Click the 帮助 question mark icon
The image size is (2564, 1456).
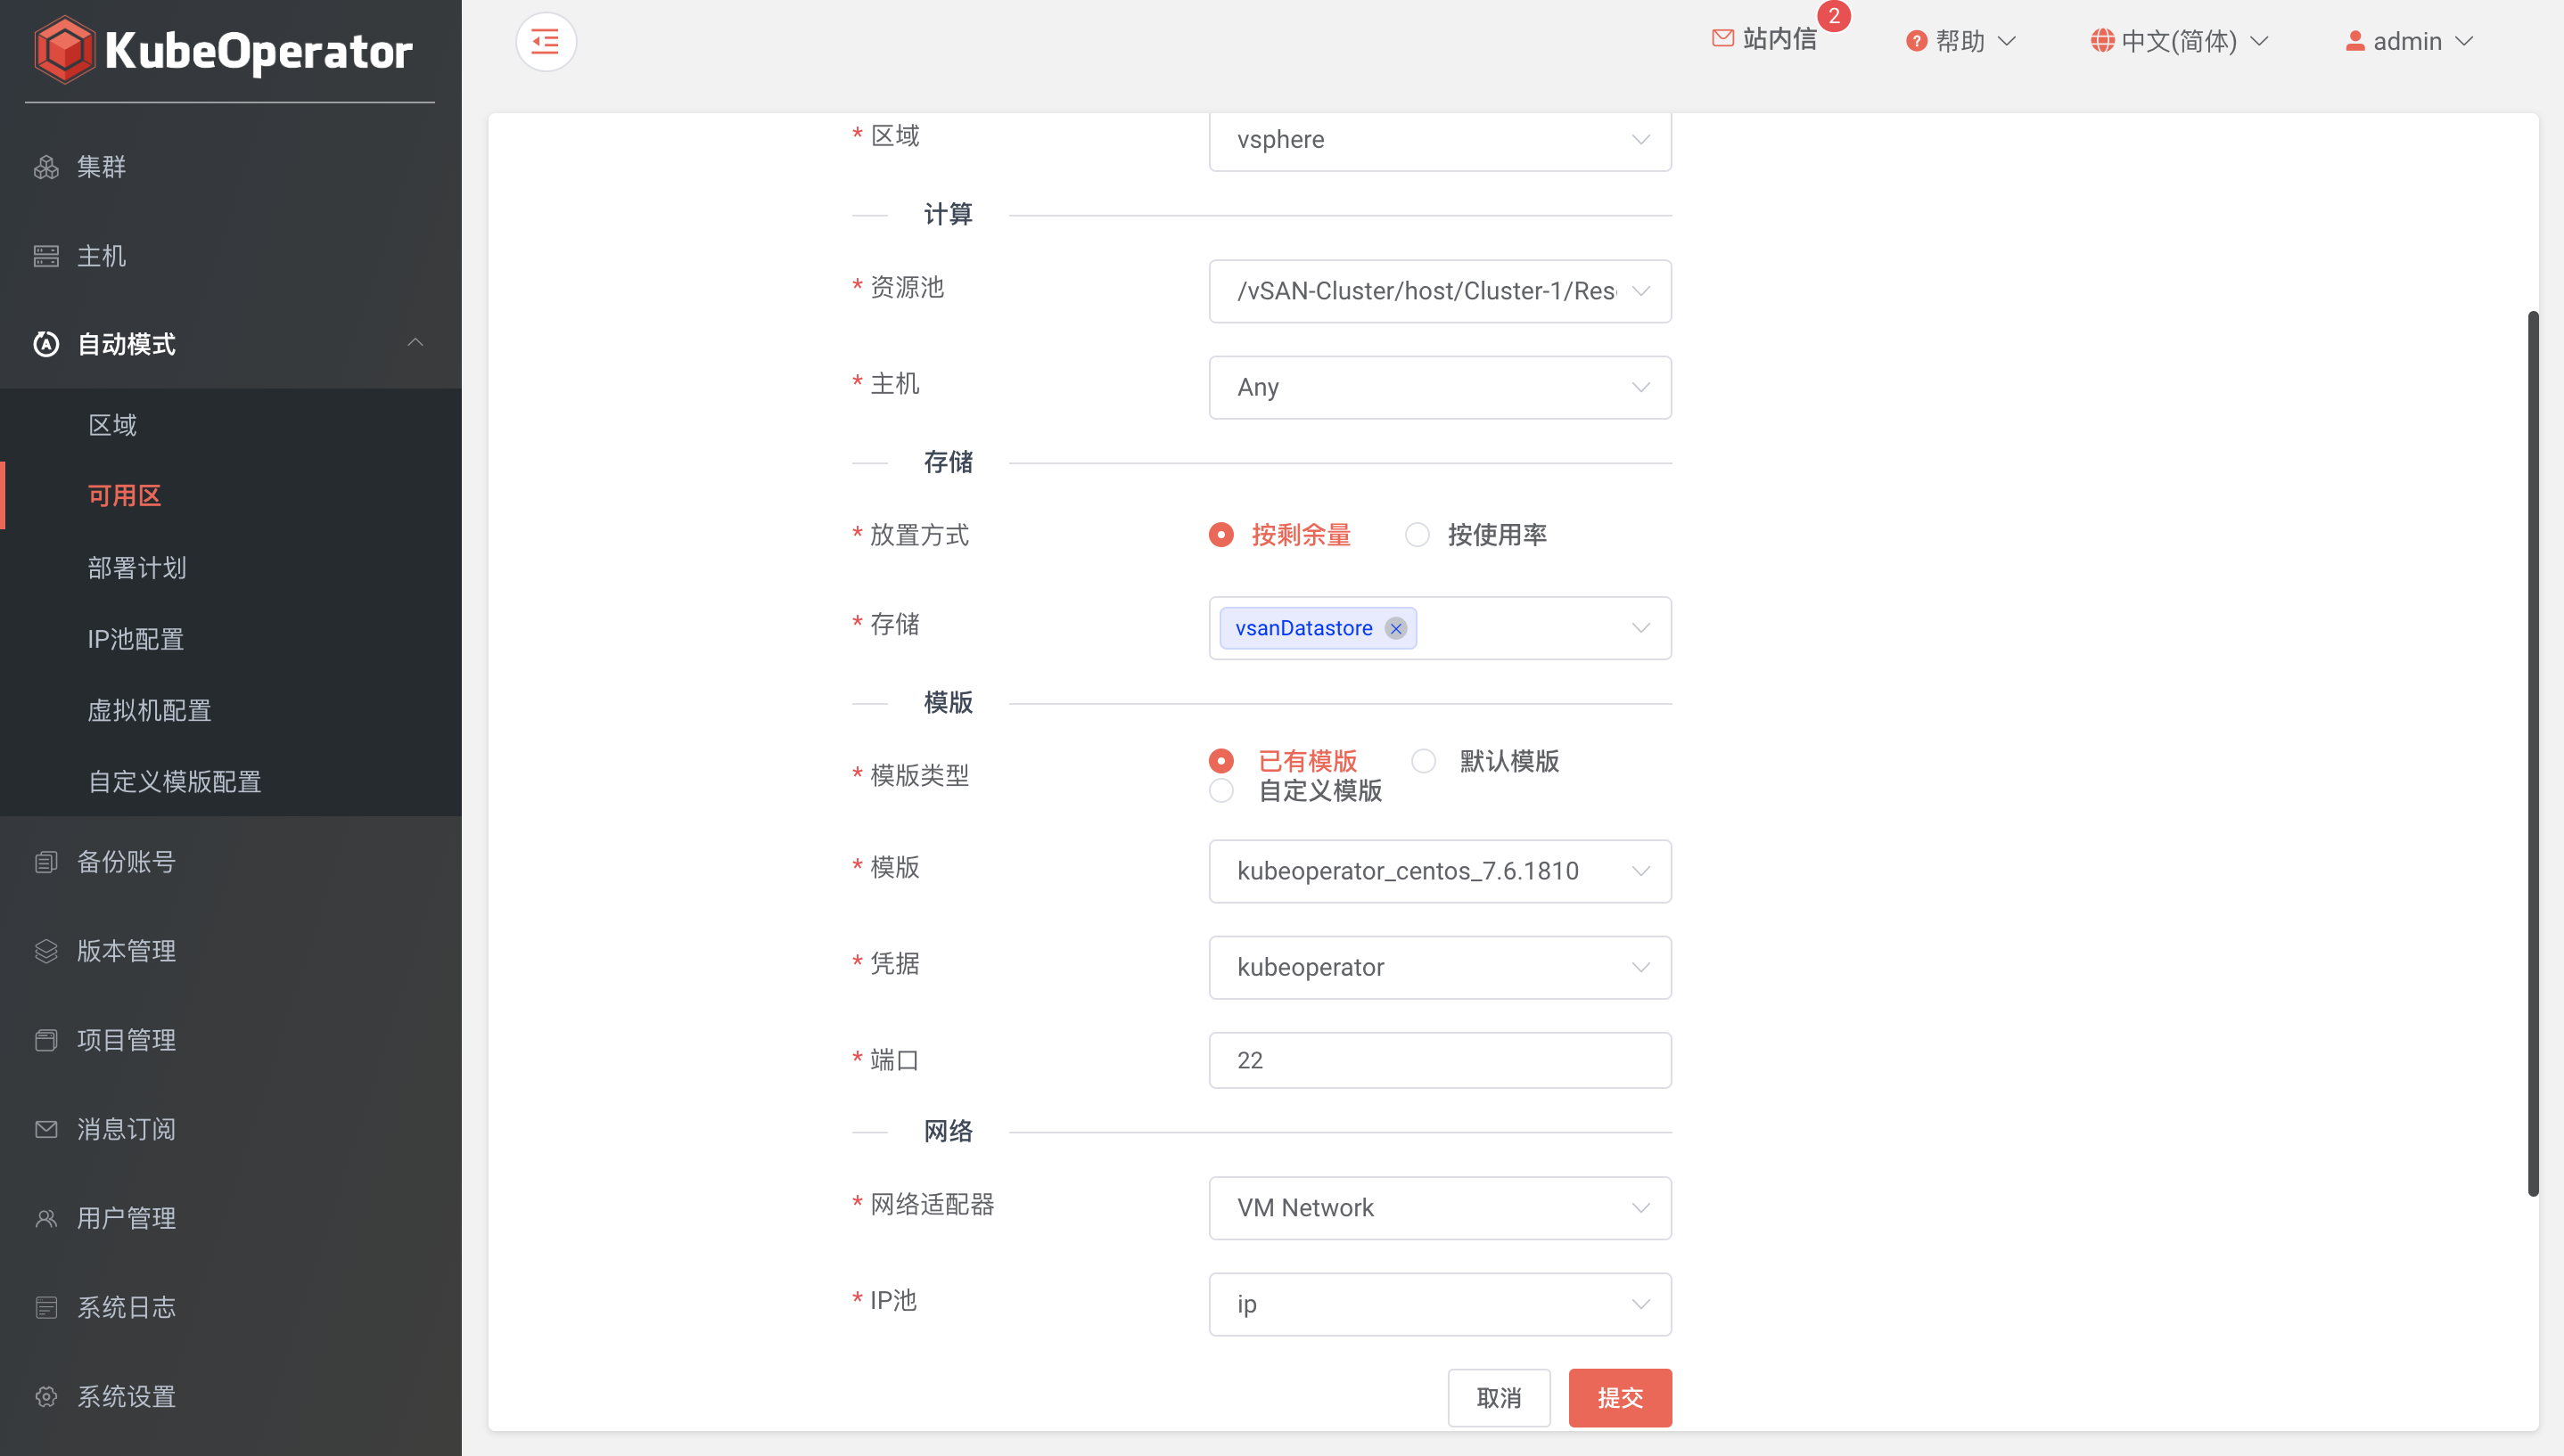(x=1916, y=41)
